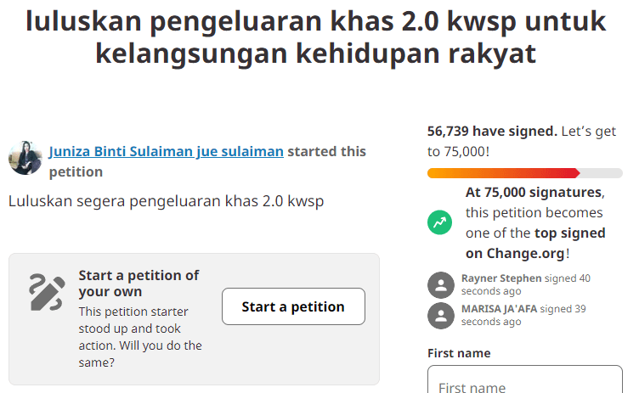Click MARISA JA'AFA signed entry text

523,315
